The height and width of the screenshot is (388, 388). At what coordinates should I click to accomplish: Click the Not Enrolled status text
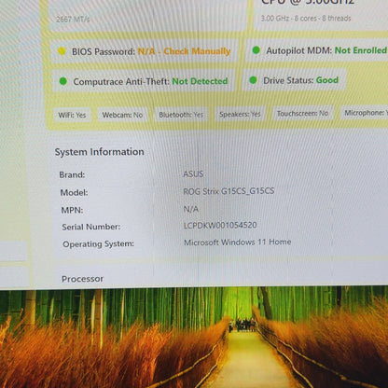(361, 50)
